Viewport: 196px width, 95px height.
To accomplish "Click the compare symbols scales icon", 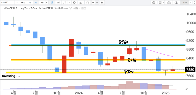I will coord(88,2).
